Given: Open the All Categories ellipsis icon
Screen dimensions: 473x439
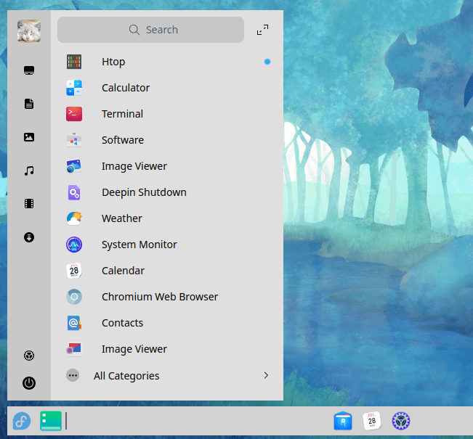Looking at the screenshot, I should [73, 375].
